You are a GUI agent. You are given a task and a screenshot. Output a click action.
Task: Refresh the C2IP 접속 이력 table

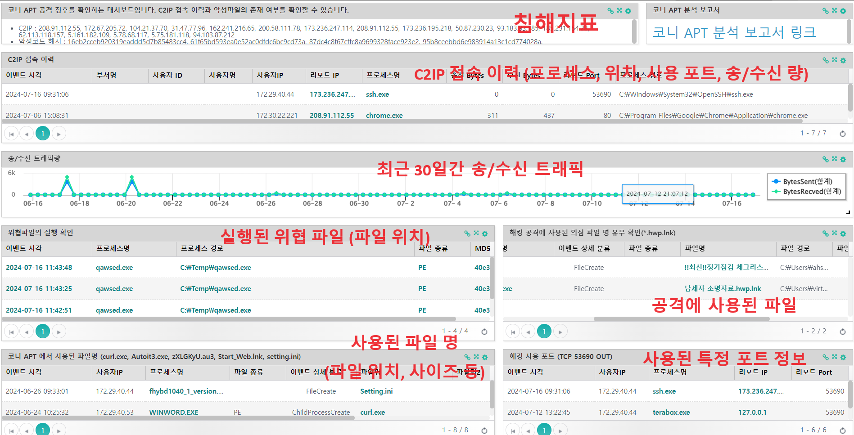tap(843, 134)
